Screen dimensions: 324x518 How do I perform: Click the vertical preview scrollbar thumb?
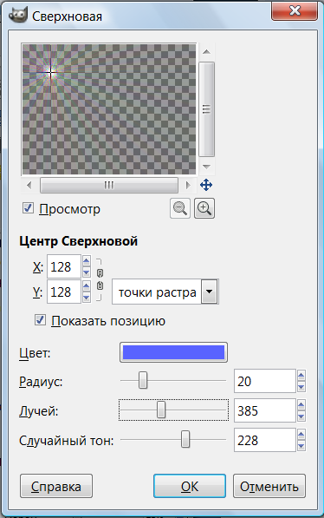(x=207, y=109)
